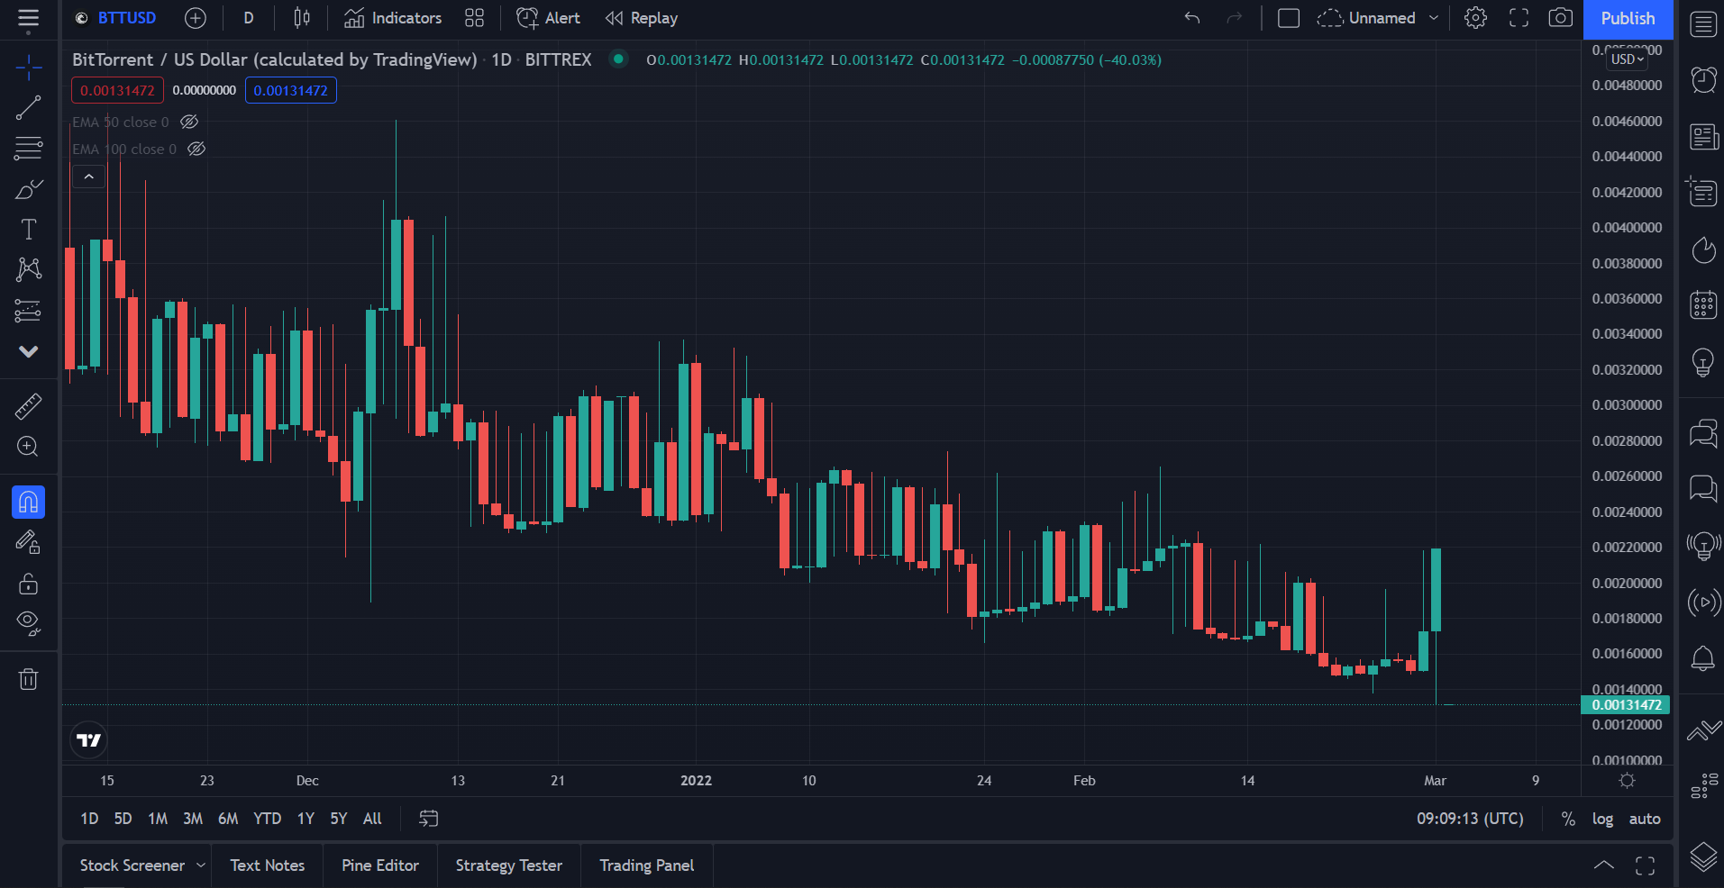Expand the Stock Screener dropdown arrow

[201, 865]
